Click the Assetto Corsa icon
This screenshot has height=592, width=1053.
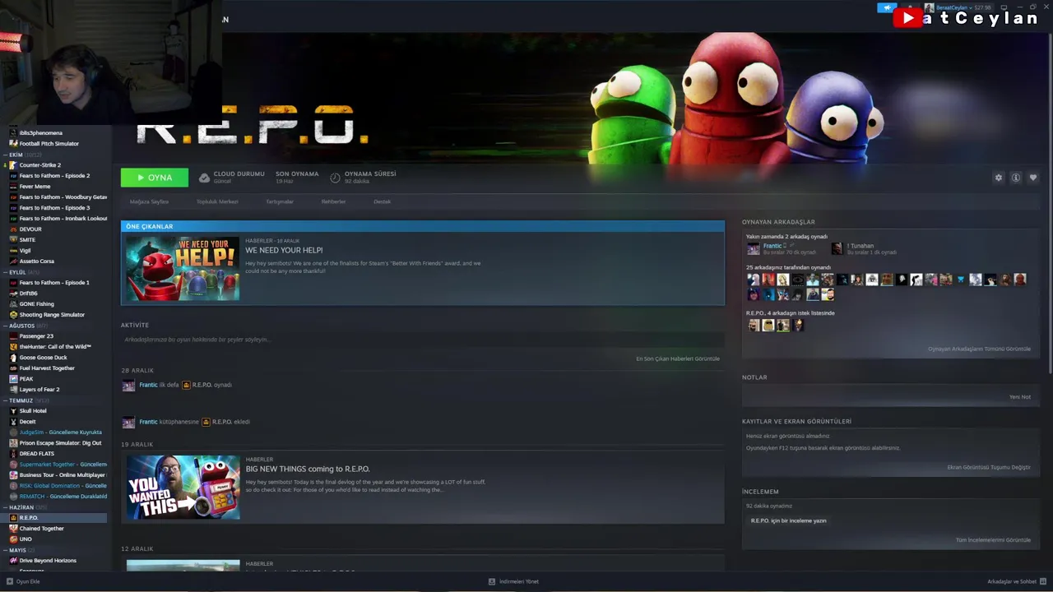13,261
